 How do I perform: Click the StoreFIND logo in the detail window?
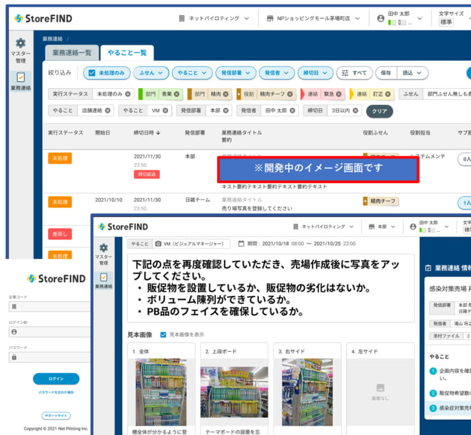(123, 227)
